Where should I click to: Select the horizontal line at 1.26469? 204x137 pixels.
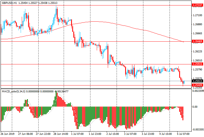96,42
